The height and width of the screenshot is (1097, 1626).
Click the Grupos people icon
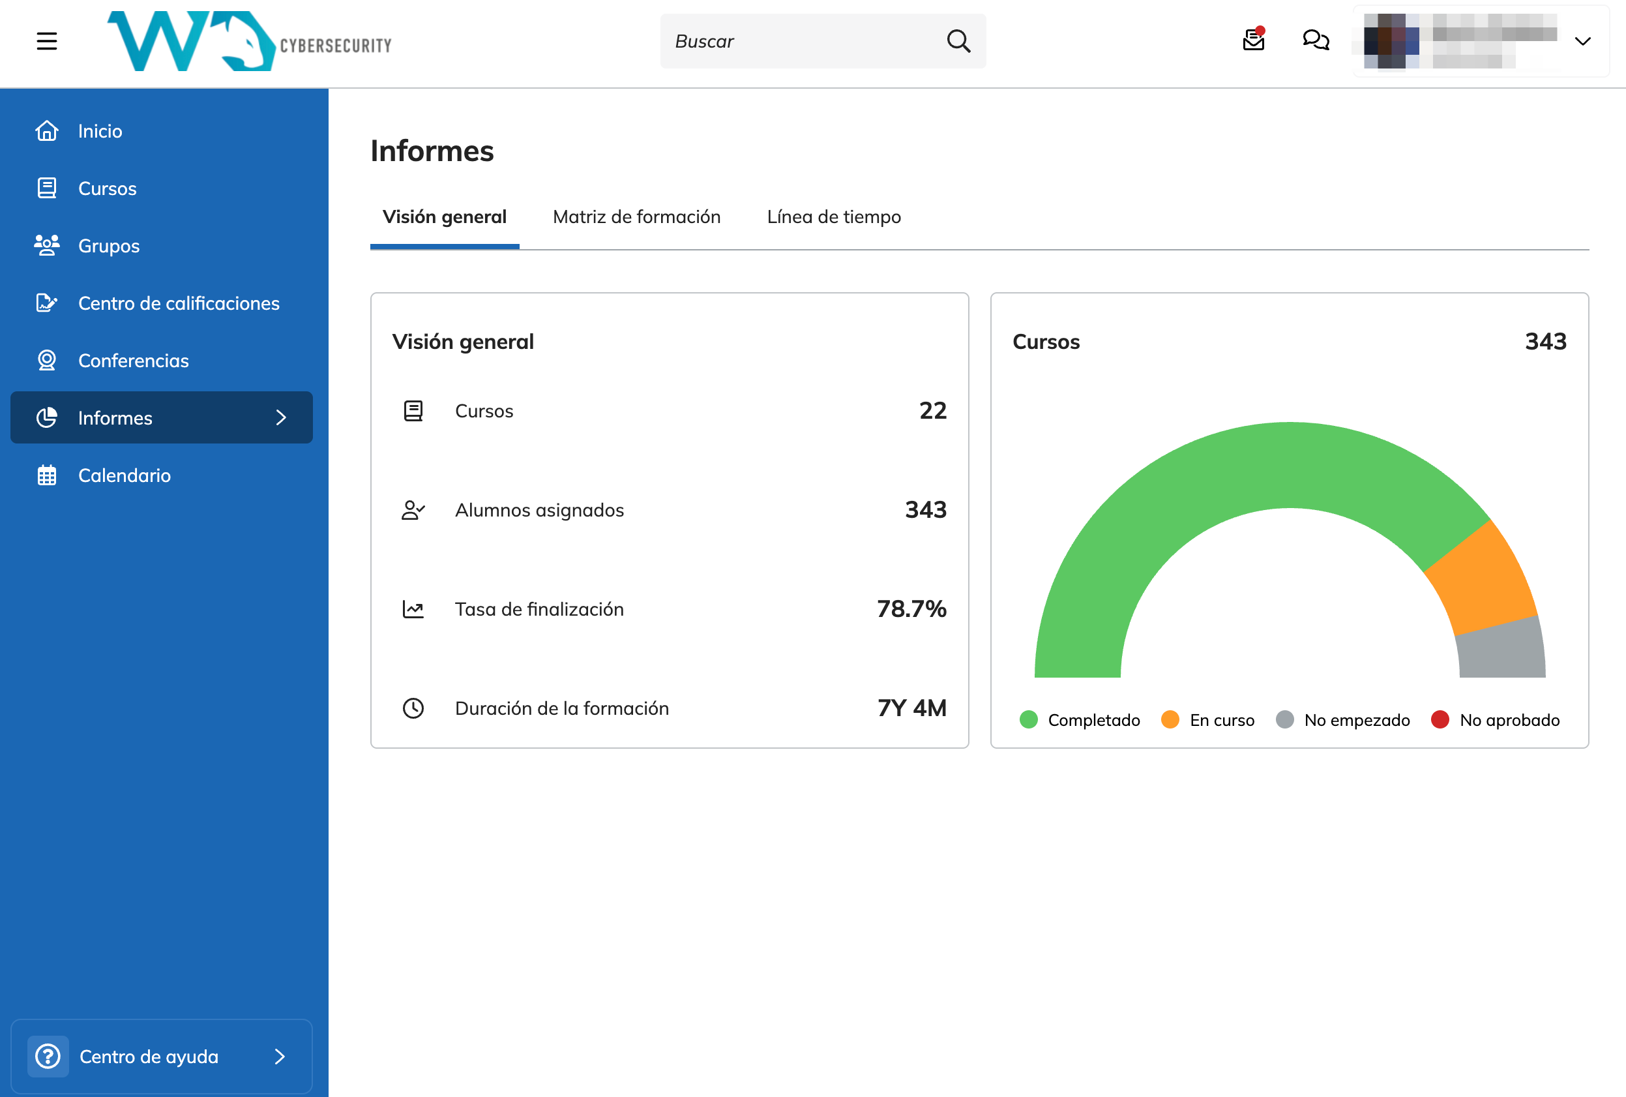click(47, 246)
